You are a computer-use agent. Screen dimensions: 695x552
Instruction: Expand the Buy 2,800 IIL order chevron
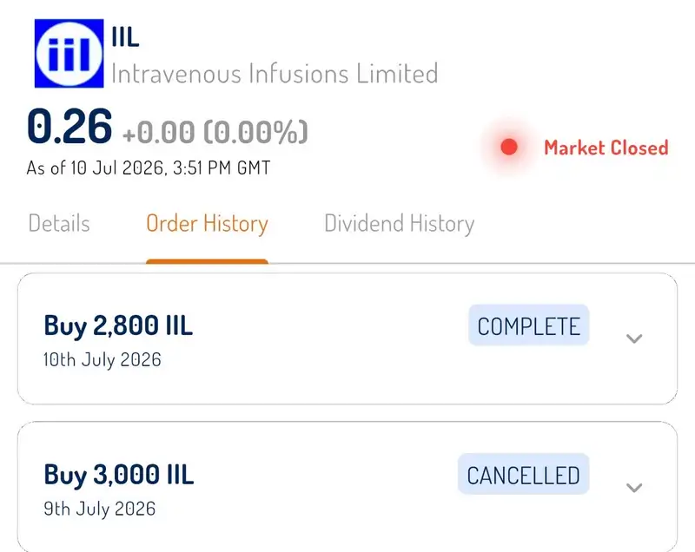point(634,338)
